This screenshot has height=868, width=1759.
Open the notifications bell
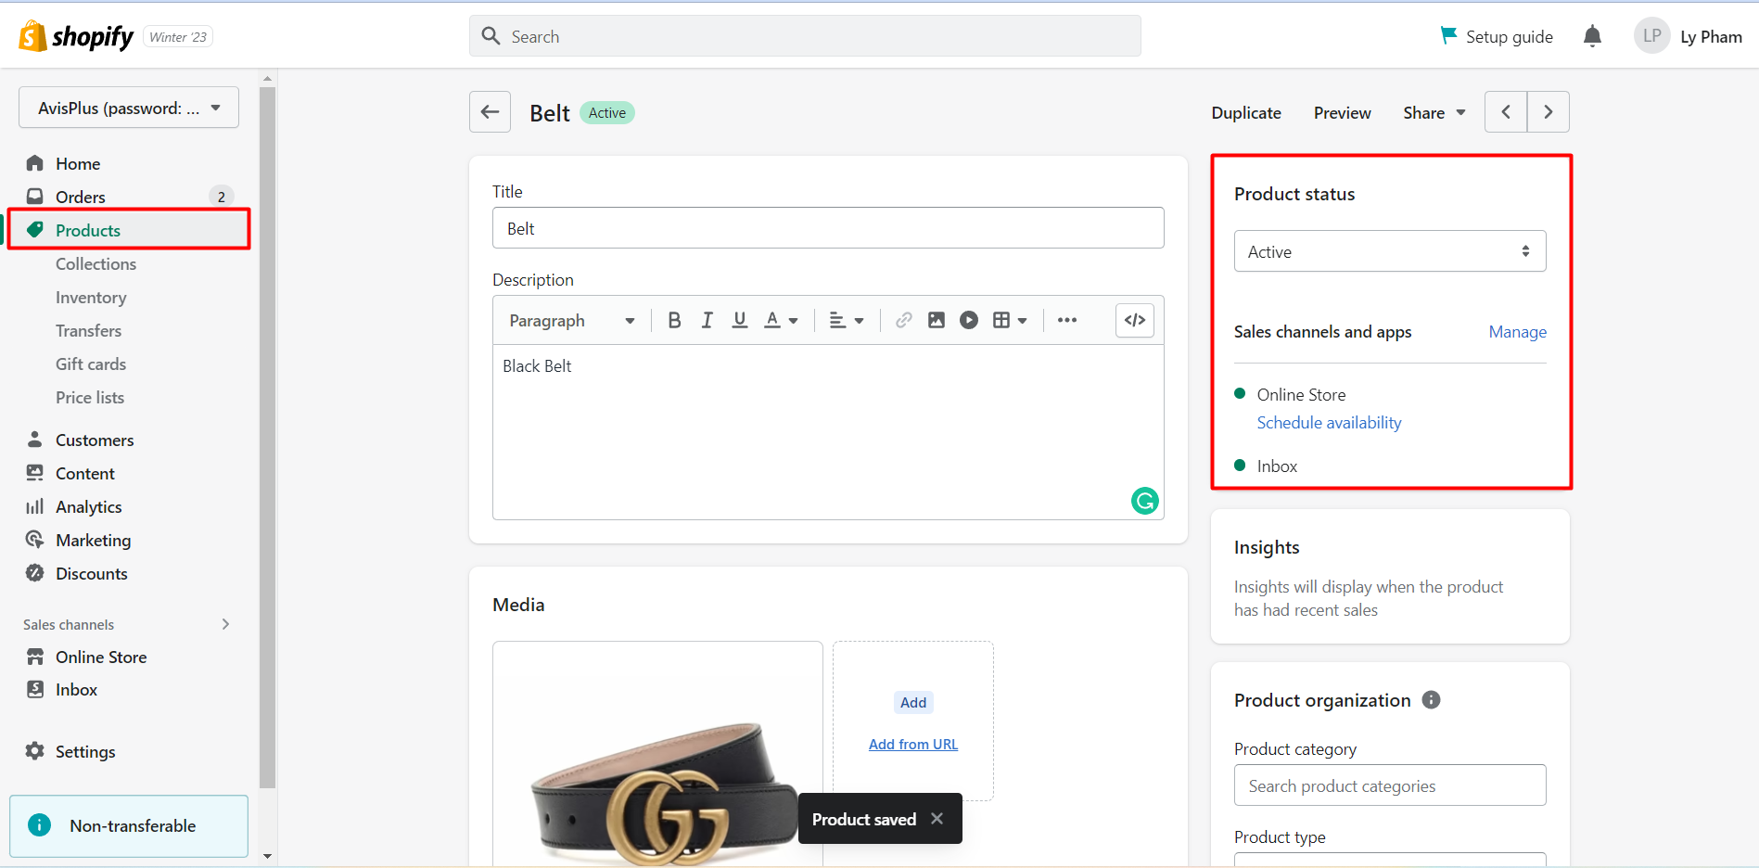point(1592,36)
